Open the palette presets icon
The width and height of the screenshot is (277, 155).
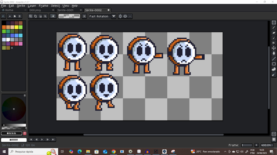(15, 16)
